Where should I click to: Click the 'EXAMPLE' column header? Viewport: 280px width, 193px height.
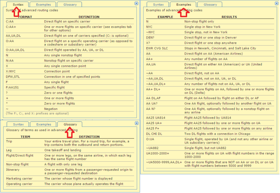coord(165,17)
